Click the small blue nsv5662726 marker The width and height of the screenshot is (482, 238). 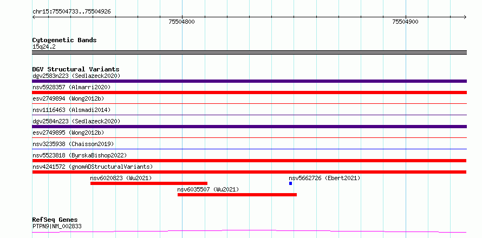290,183
